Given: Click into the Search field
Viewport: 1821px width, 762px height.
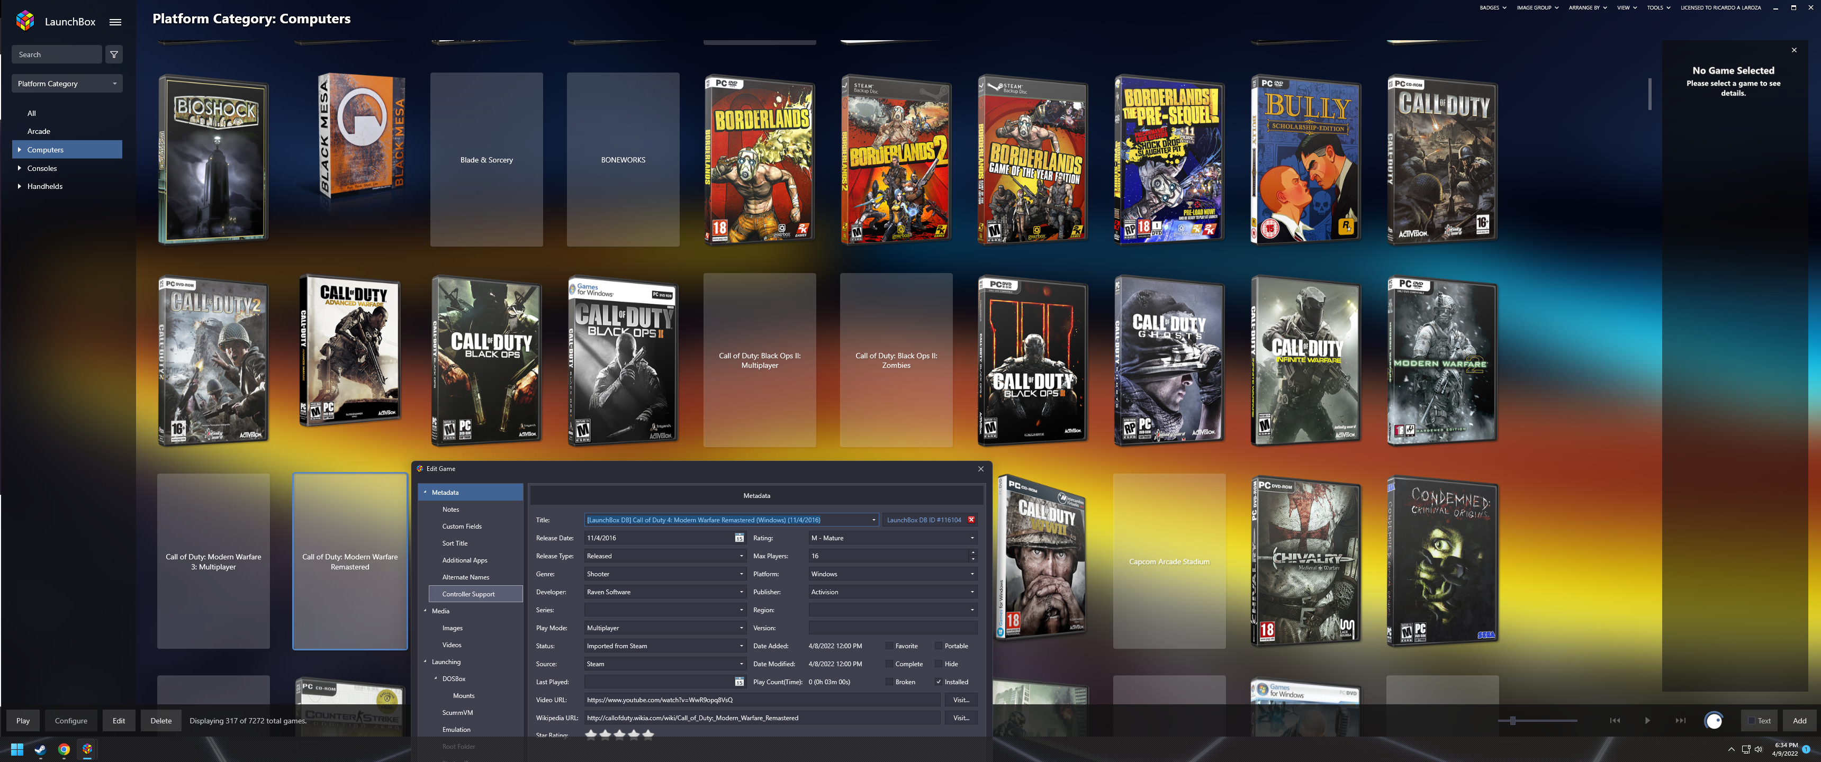Looking at the screenshot, I should 57,55.
